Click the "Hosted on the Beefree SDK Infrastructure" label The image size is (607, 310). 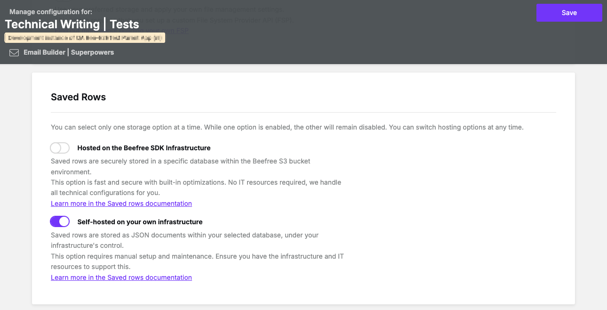pos(144,148)
